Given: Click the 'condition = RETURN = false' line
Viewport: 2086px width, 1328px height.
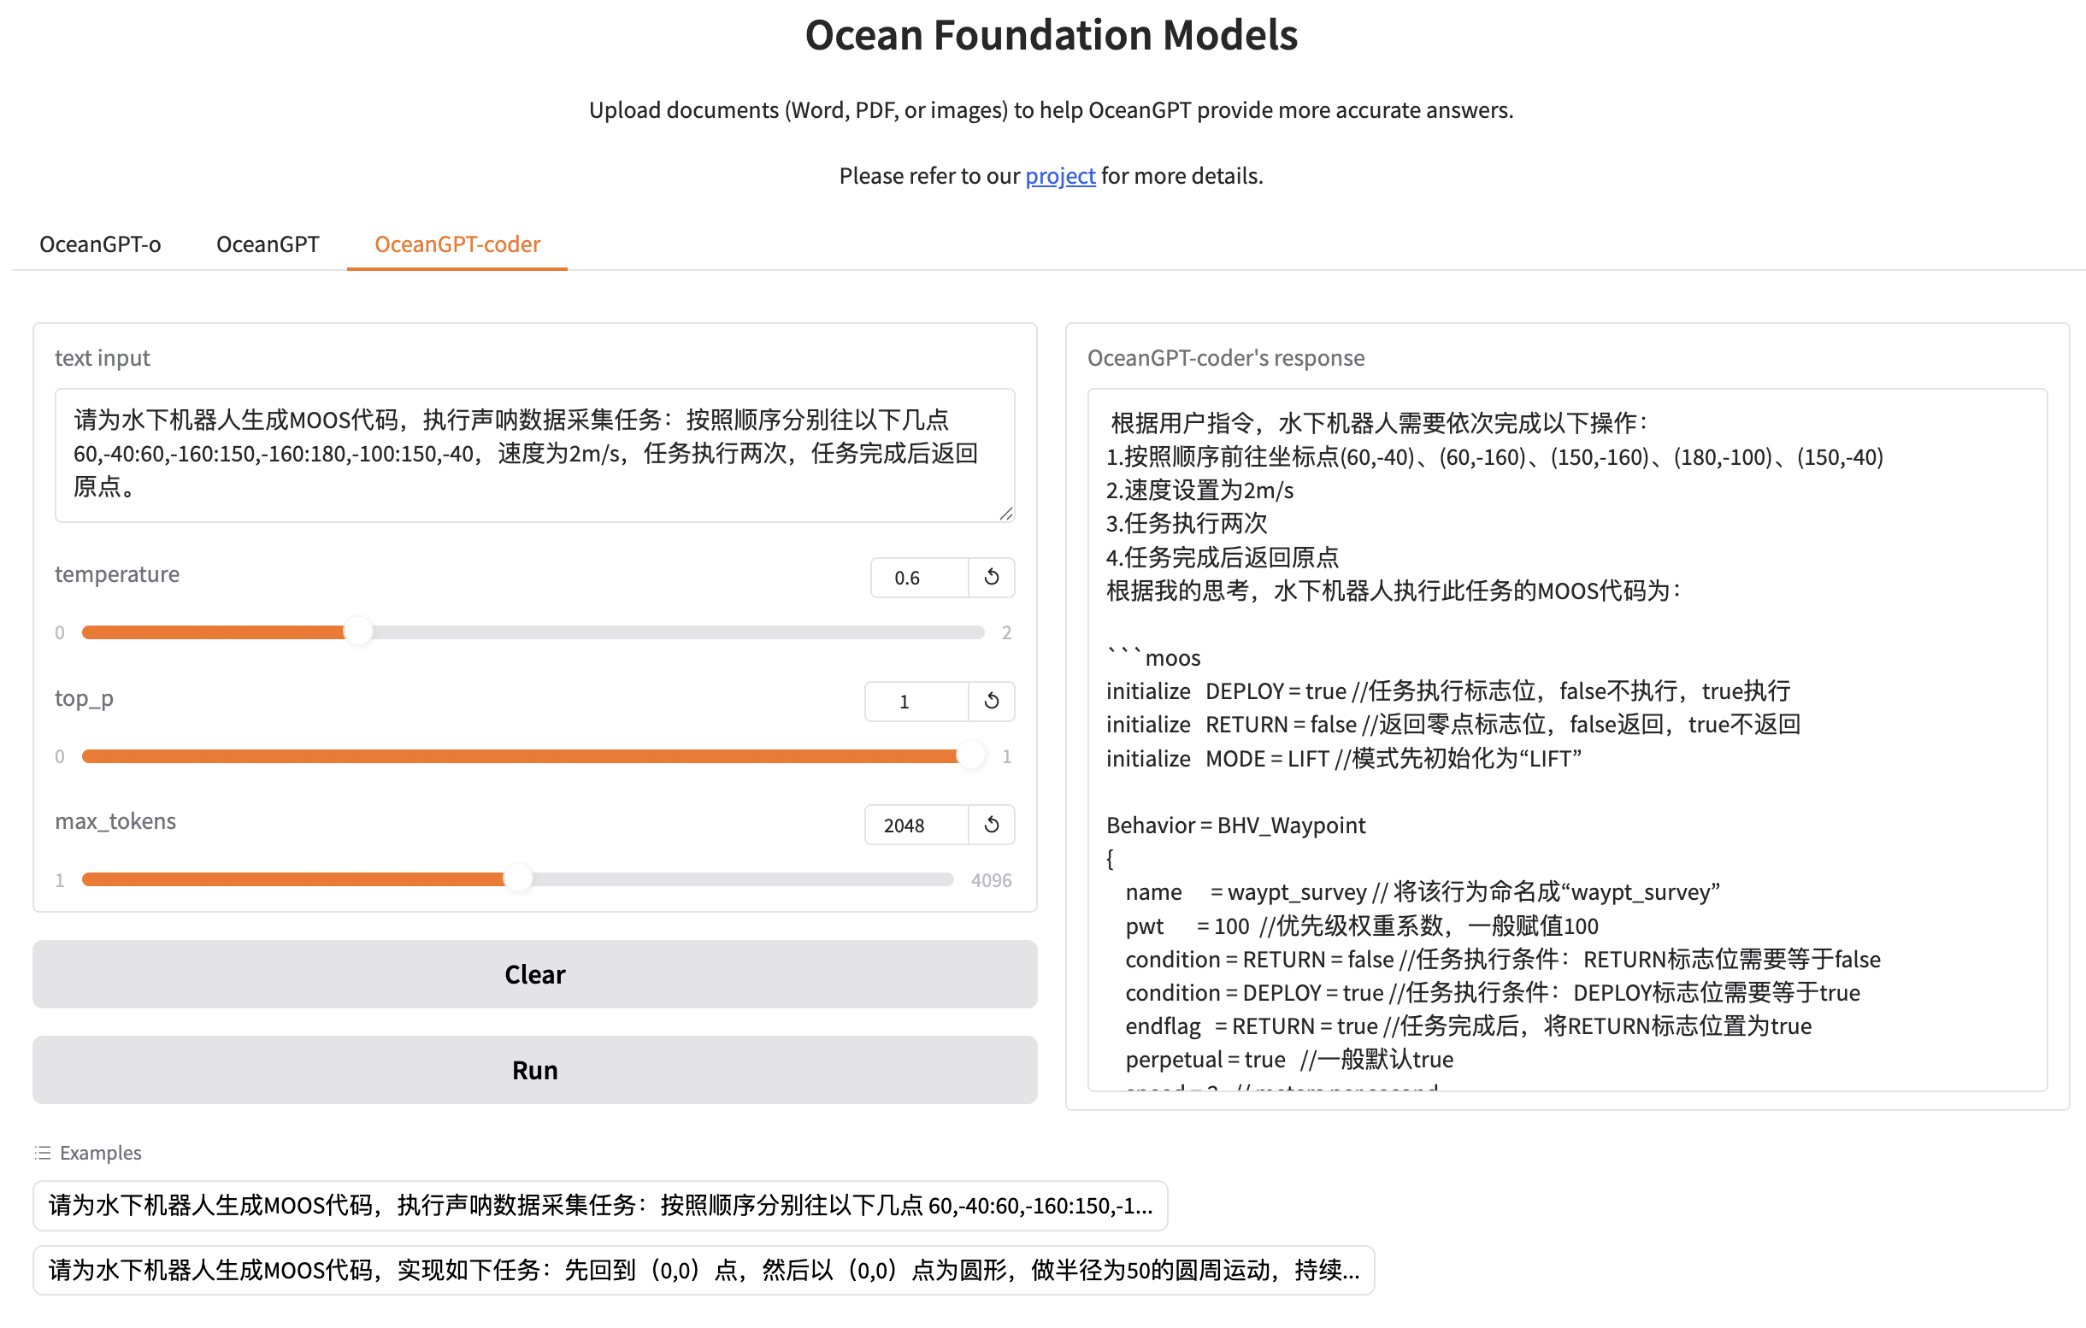Looking at the screenshot, I should [x=1503, y=960].
